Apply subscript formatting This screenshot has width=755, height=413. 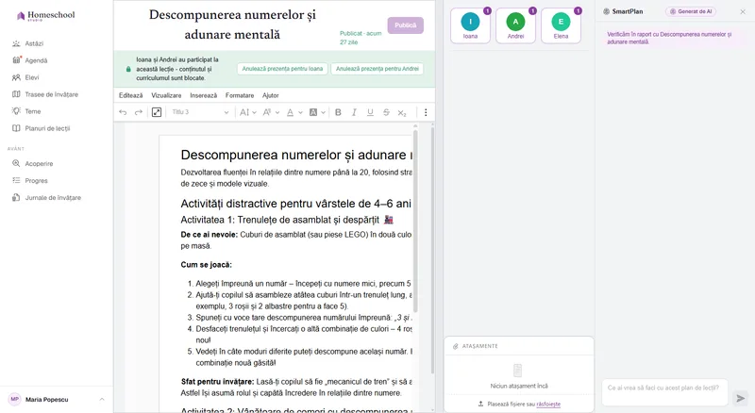[x=402, y=112]
